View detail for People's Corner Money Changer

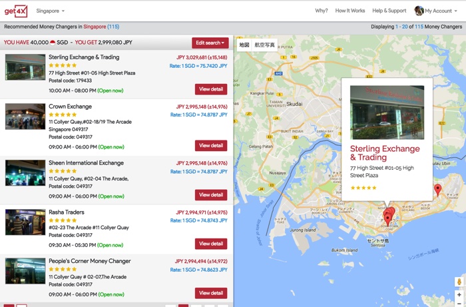pos(211,293)
